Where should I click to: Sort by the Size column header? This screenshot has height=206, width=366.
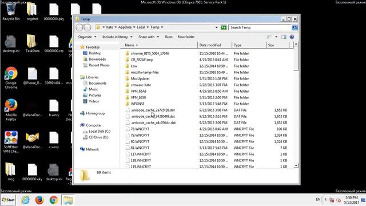click(278, 45)
